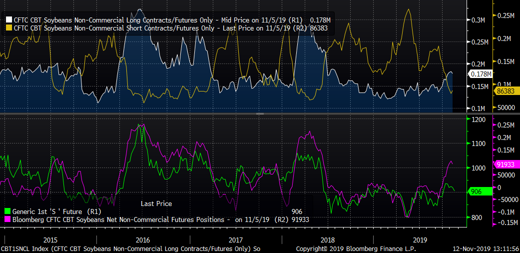Click the magenta Net Non-Commercial legend swatch

(6, 219)
